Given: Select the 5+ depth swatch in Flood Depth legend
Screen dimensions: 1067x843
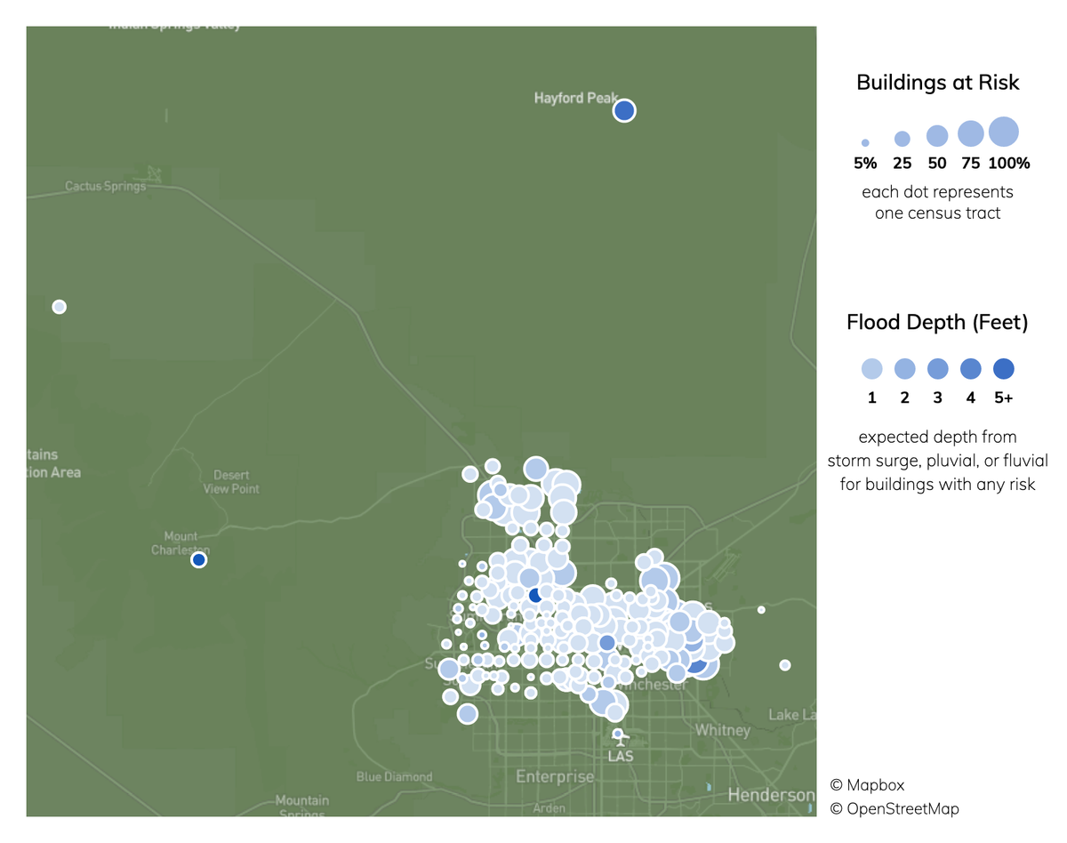Looking at the screenshot, I should tap(1003, 368).
